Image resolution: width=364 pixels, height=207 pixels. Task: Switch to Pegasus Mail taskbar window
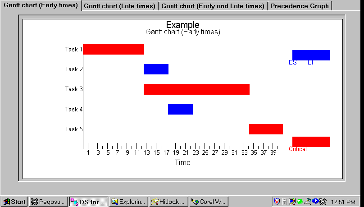coord(49,202)
